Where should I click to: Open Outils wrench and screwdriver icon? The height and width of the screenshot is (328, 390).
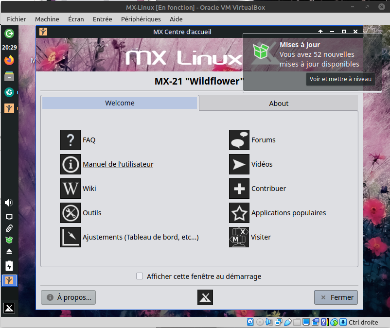[71, 213]
